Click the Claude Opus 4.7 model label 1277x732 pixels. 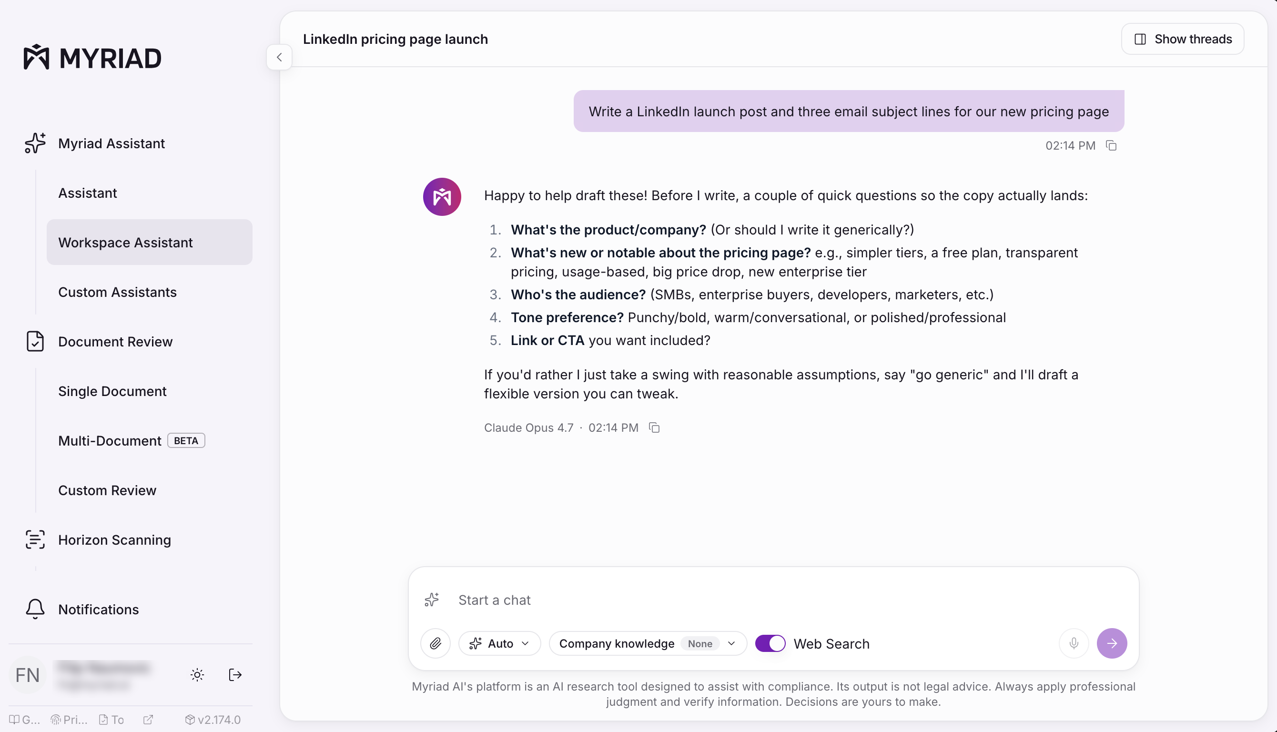(x=529, y=428)
